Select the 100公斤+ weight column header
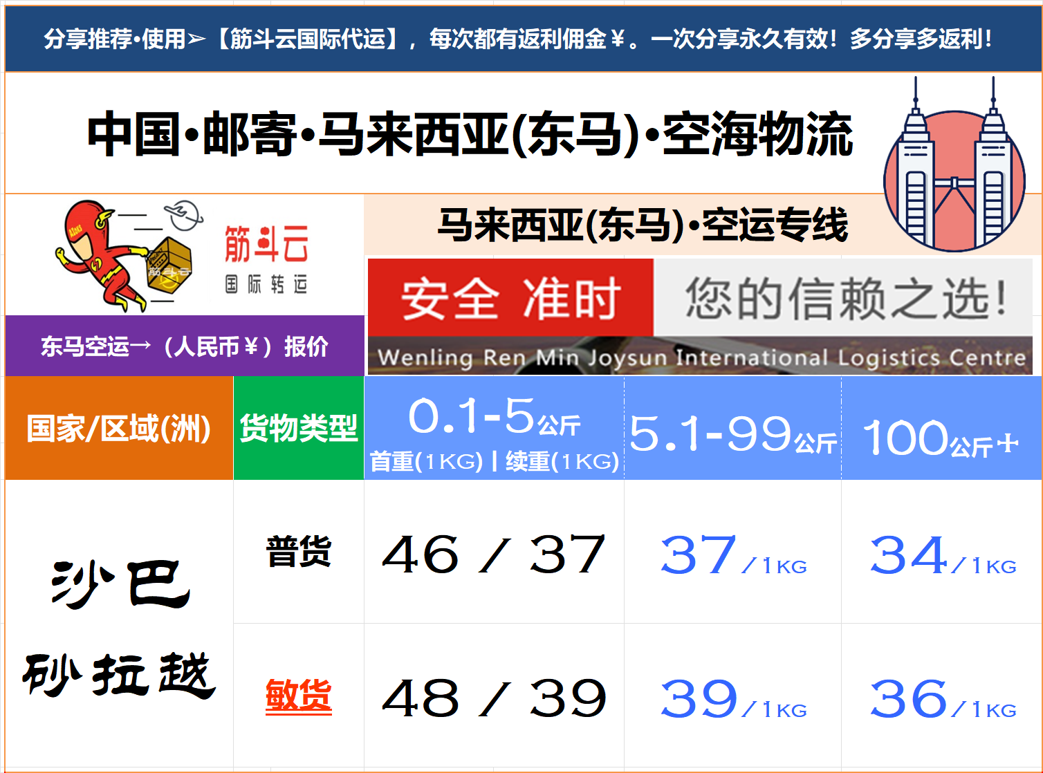 click(x=941, y=438)
